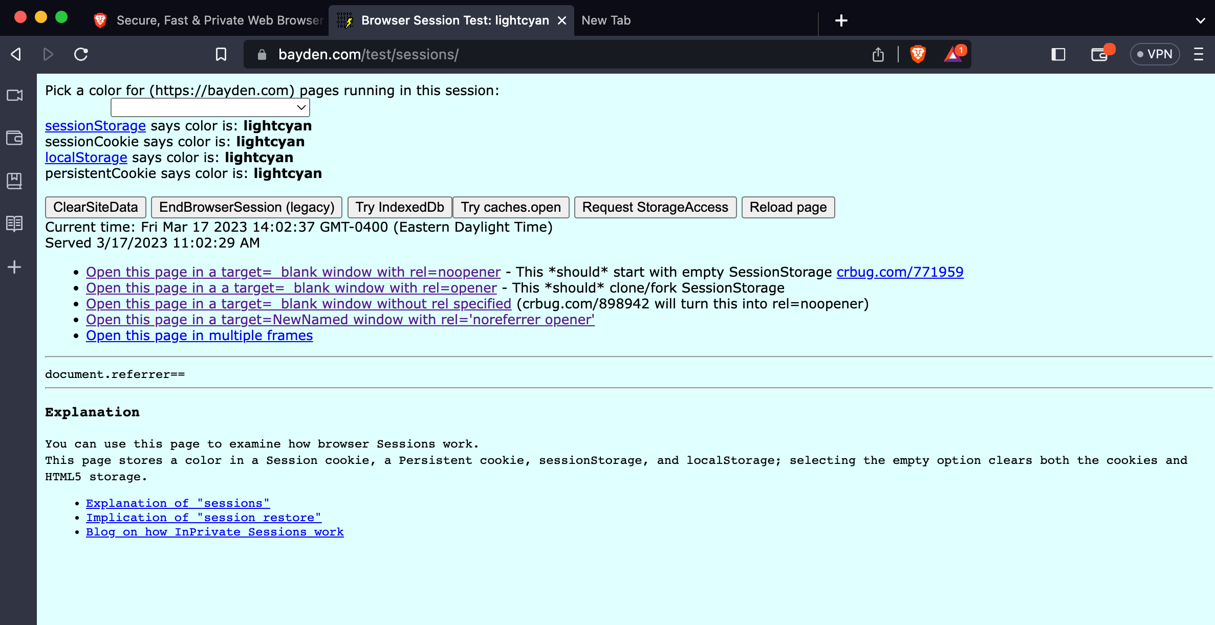Screen dimensions: 1215x625
Task: Bookmark this page with the bookmark icon
Action: click(x=221, y=54)
